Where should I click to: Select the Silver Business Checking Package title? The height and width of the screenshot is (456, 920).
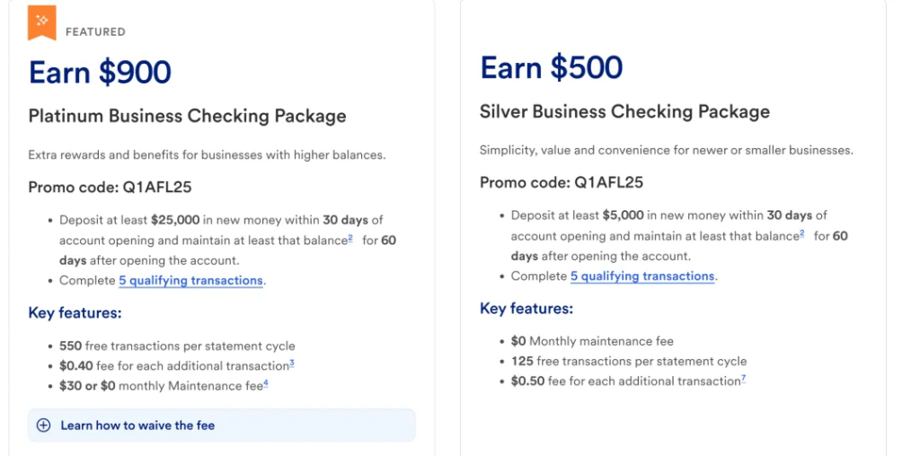(624, 111)
